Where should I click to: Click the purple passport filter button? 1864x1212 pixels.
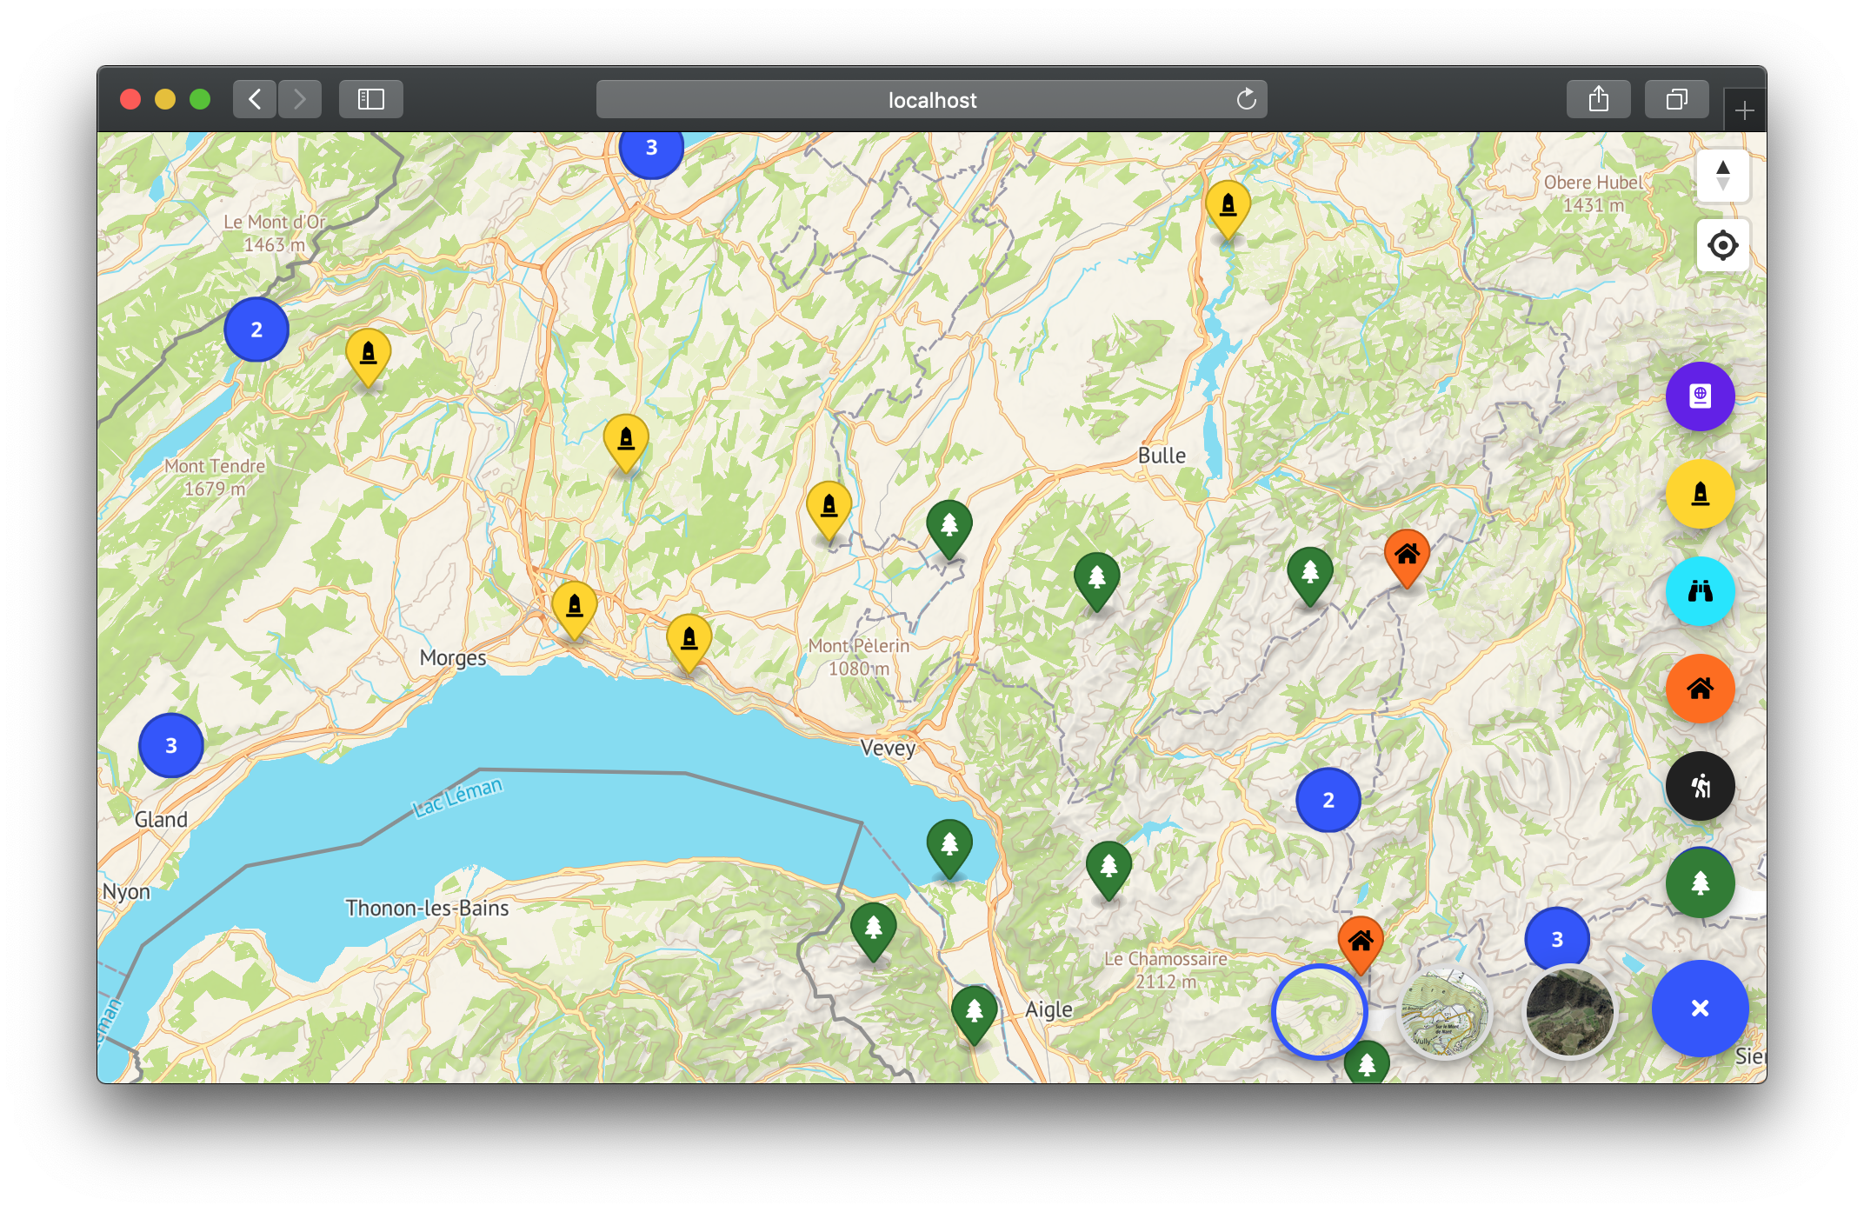pos(1700,396)
